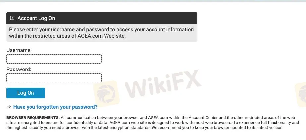
Task: Click the arrow icon before forgotten password link
Action: coord(9,107)
